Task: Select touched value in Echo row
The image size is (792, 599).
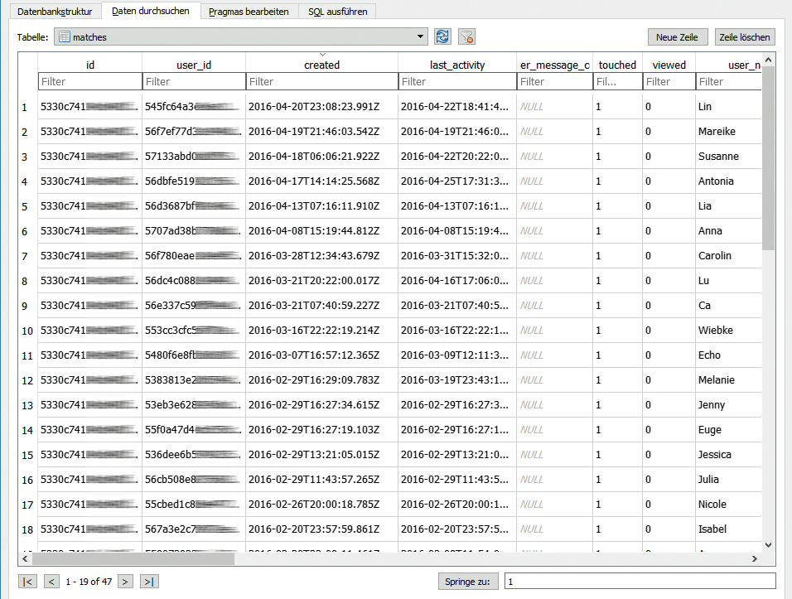Action: (x=617, y=355)
